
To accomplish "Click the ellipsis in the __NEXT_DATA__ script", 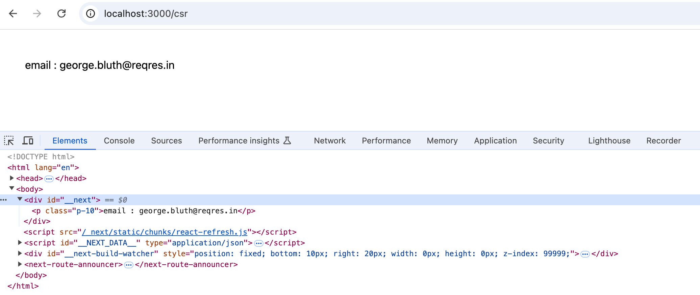I will (x=259, y=243).
